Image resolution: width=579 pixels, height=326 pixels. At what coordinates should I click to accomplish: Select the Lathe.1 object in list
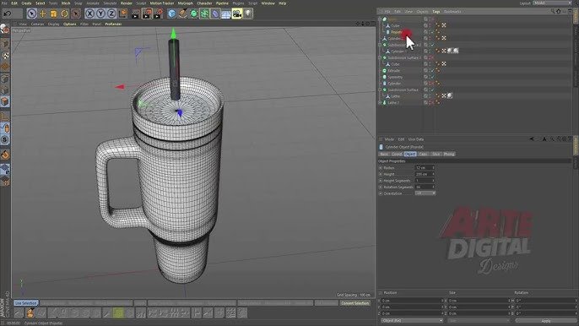coord(393,102)
